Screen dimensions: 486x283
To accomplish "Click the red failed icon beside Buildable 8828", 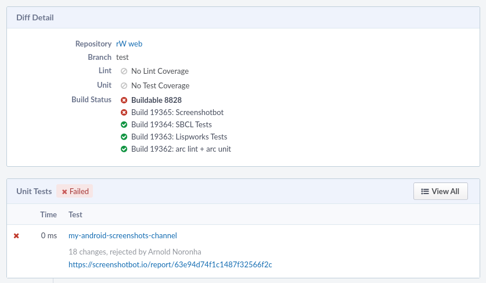I will point(124,101).
